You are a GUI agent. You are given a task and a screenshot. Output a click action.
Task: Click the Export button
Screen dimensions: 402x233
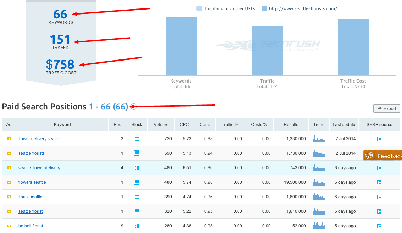(386, 109)
